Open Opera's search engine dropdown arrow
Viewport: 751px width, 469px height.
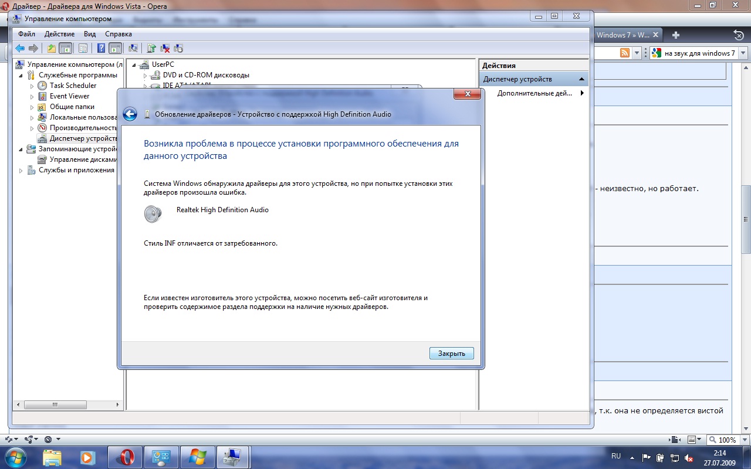(x=743, y=53)
